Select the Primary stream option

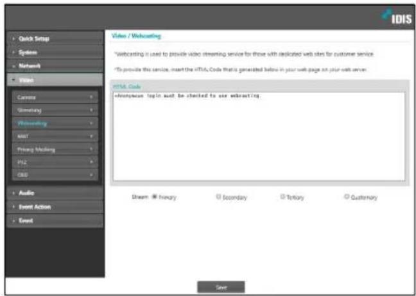(155, 197)
